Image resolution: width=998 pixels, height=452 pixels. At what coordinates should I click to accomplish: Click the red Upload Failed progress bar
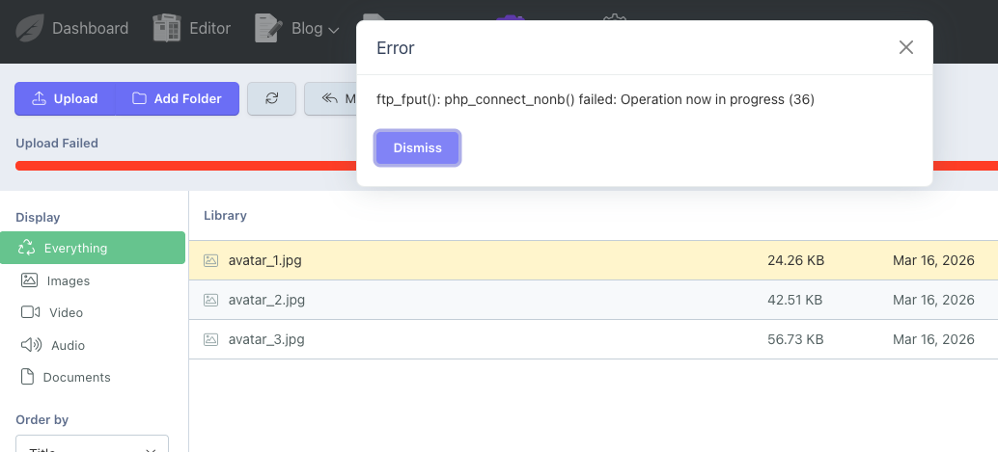pos(183,166)
